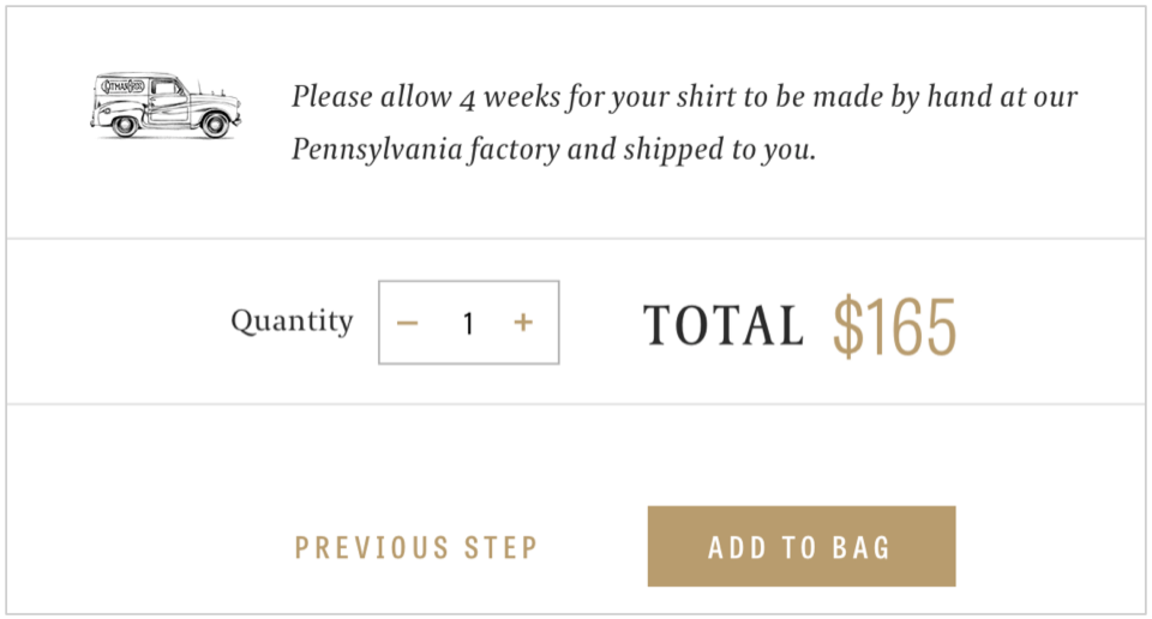The height and width of the screenshot is (619, 1152).
Task: Click the front wheel of the van
Action: (x=214, y=124)
